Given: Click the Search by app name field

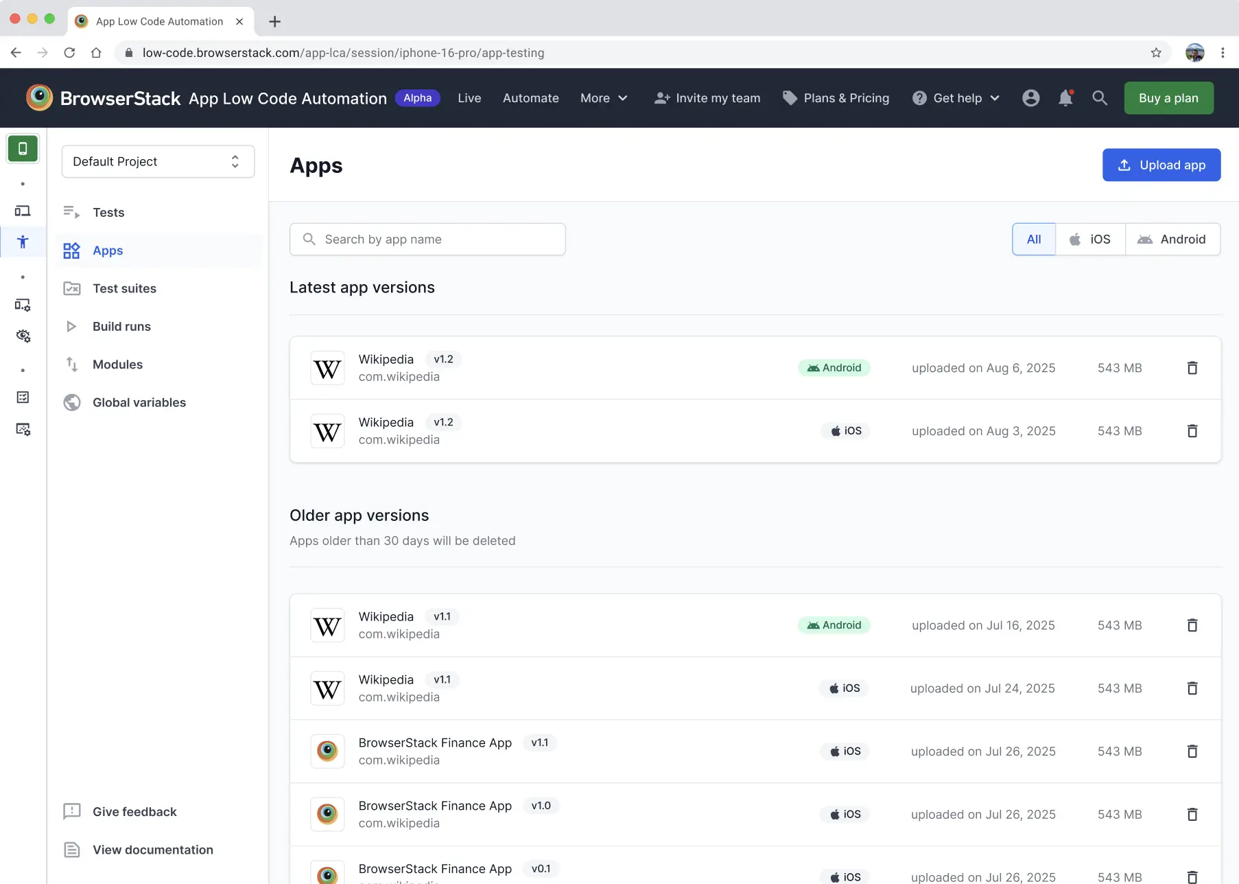Looking at the screenshot, I should click(427, 239).
